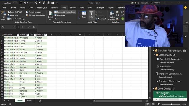Click the funnel filter icon in quick access toolbar
Image resolution: width=189 pixels, height=106 pixels.
click(x=40, y=3)
